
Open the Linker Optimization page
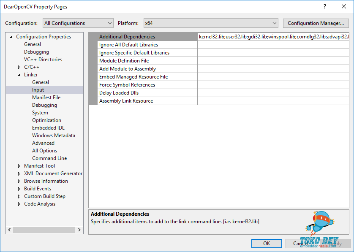46,120
